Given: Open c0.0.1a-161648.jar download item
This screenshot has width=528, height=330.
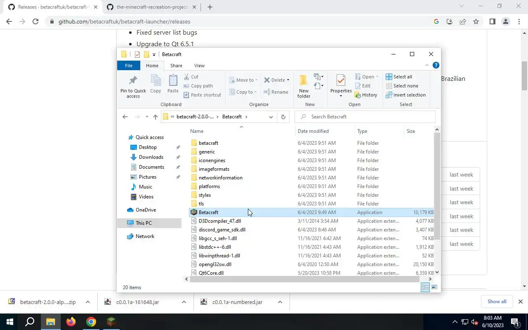Looking at the screenshot, I should (137, 302).
